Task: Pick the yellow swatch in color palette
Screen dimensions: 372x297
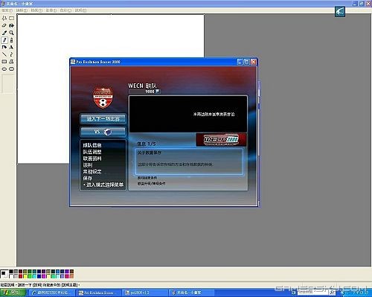Action: click(x=25, y=276)
